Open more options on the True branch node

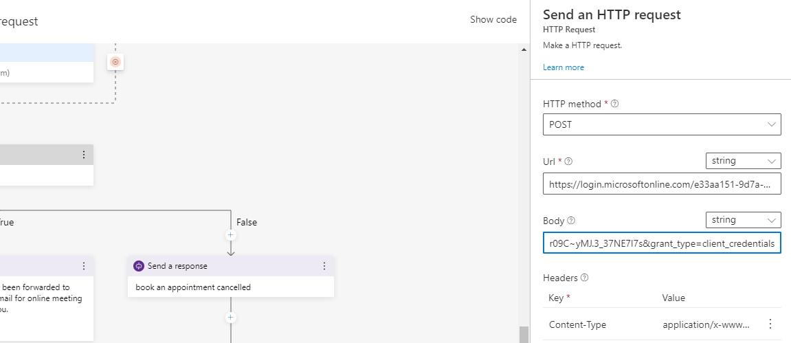[84, 266]
